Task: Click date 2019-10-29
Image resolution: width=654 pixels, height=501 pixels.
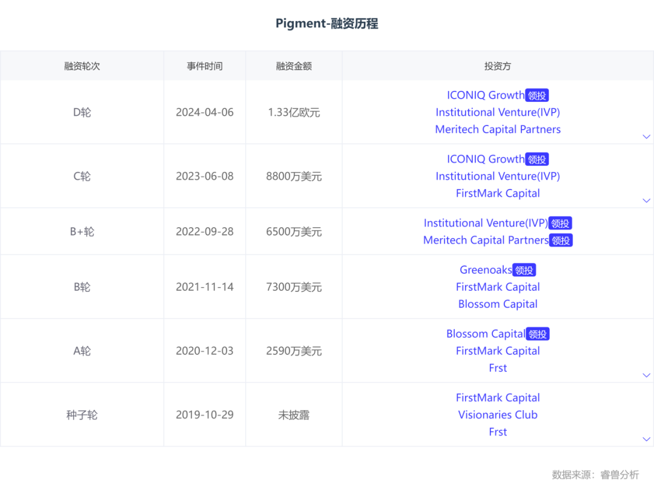Action: click(205, 414)
